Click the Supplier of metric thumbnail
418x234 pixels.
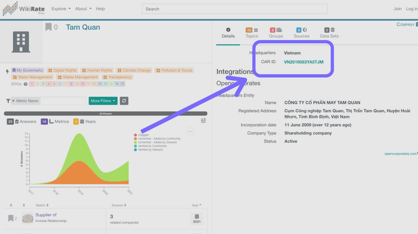click(28, 218)
